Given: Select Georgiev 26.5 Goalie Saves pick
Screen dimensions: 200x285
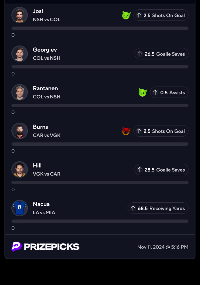Looking at the screenshot, I should (161, 54).
